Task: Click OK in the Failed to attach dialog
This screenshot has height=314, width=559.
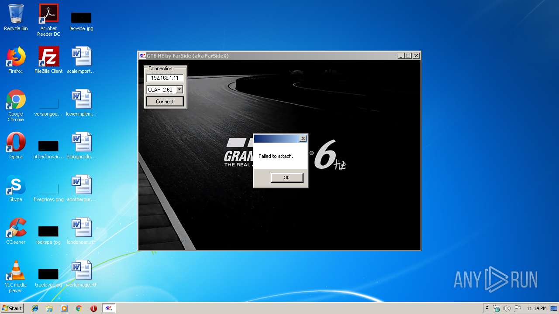Action: click(286, 177)
